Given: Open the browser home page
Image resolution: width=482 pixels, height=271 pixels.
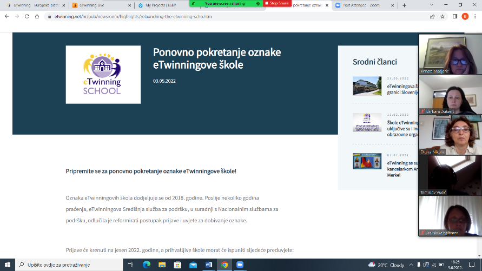Looking at the screenshot, I should pos(37,17).
